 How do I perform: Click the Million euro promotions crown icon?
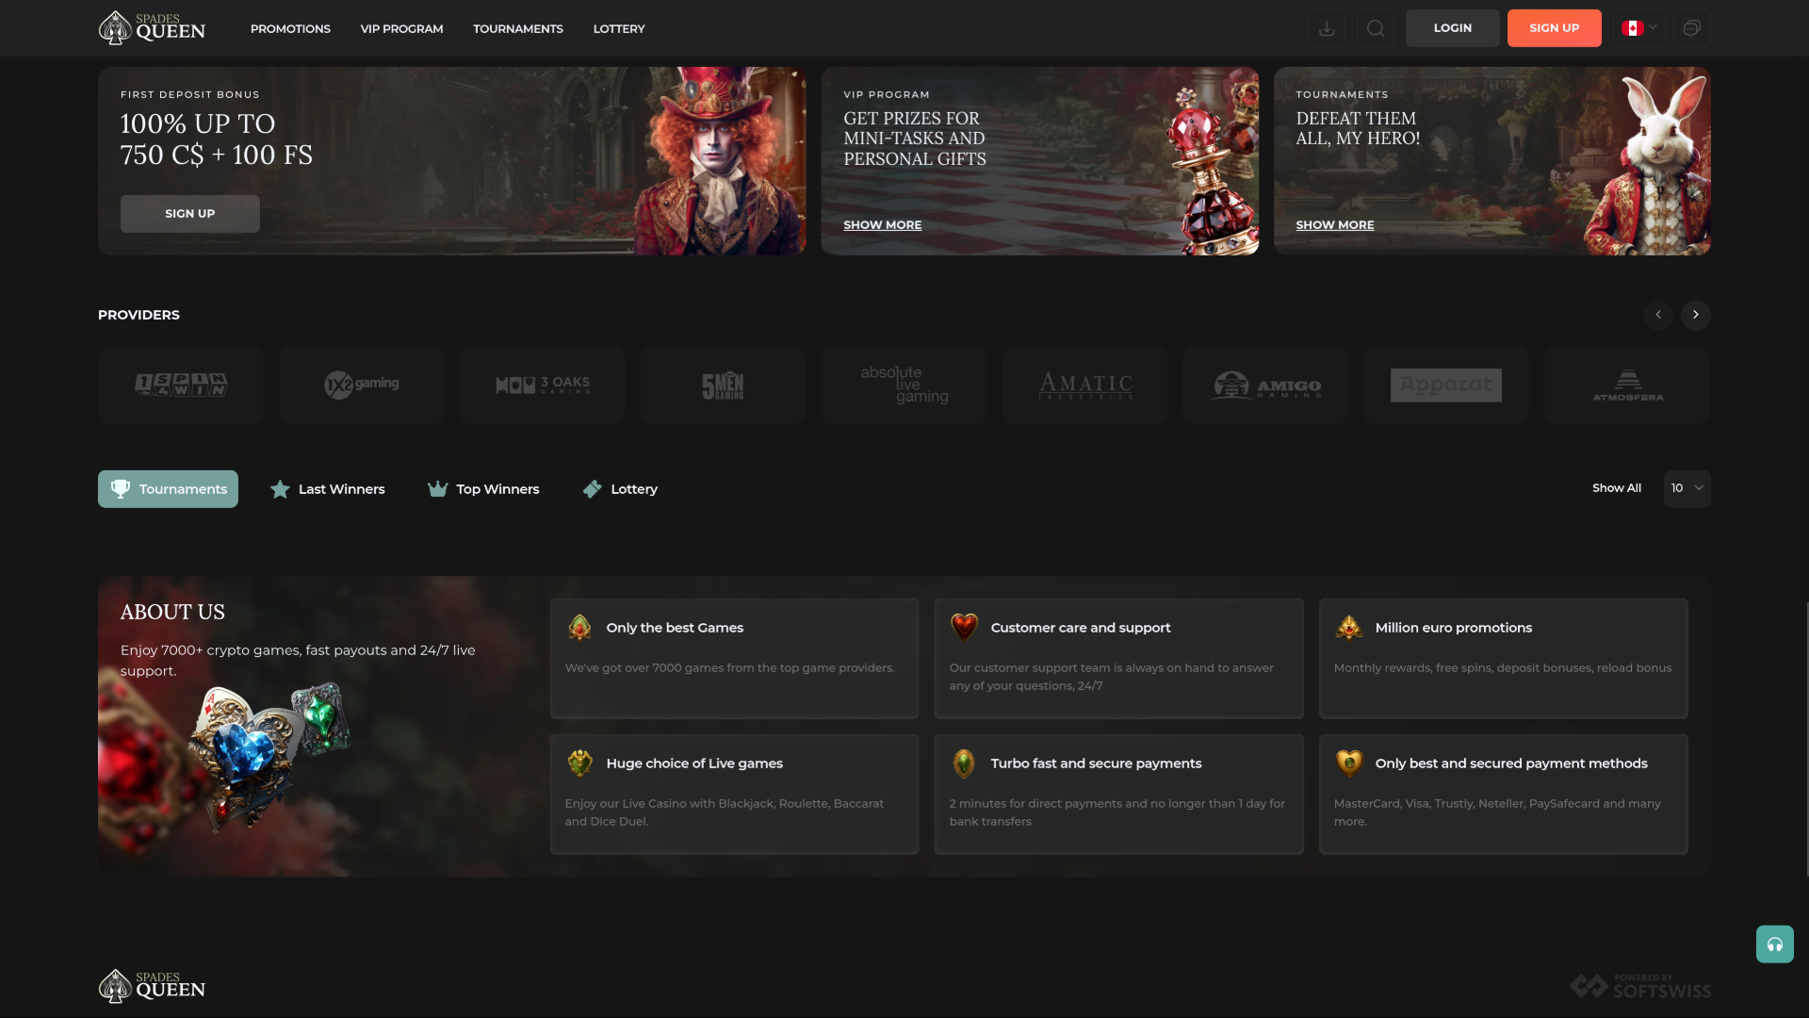[x=1348, y=627]
